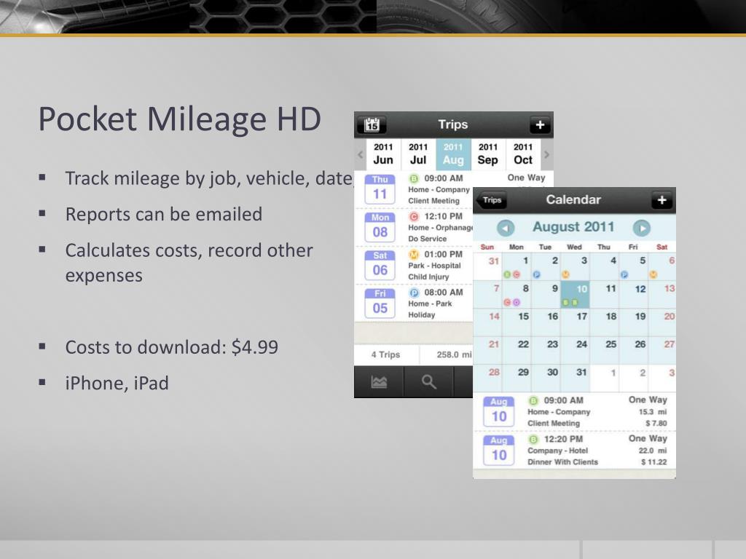The image size is (746, 559).
Task: Open the calendar view icon in Trips header
Action: [372, 125]
